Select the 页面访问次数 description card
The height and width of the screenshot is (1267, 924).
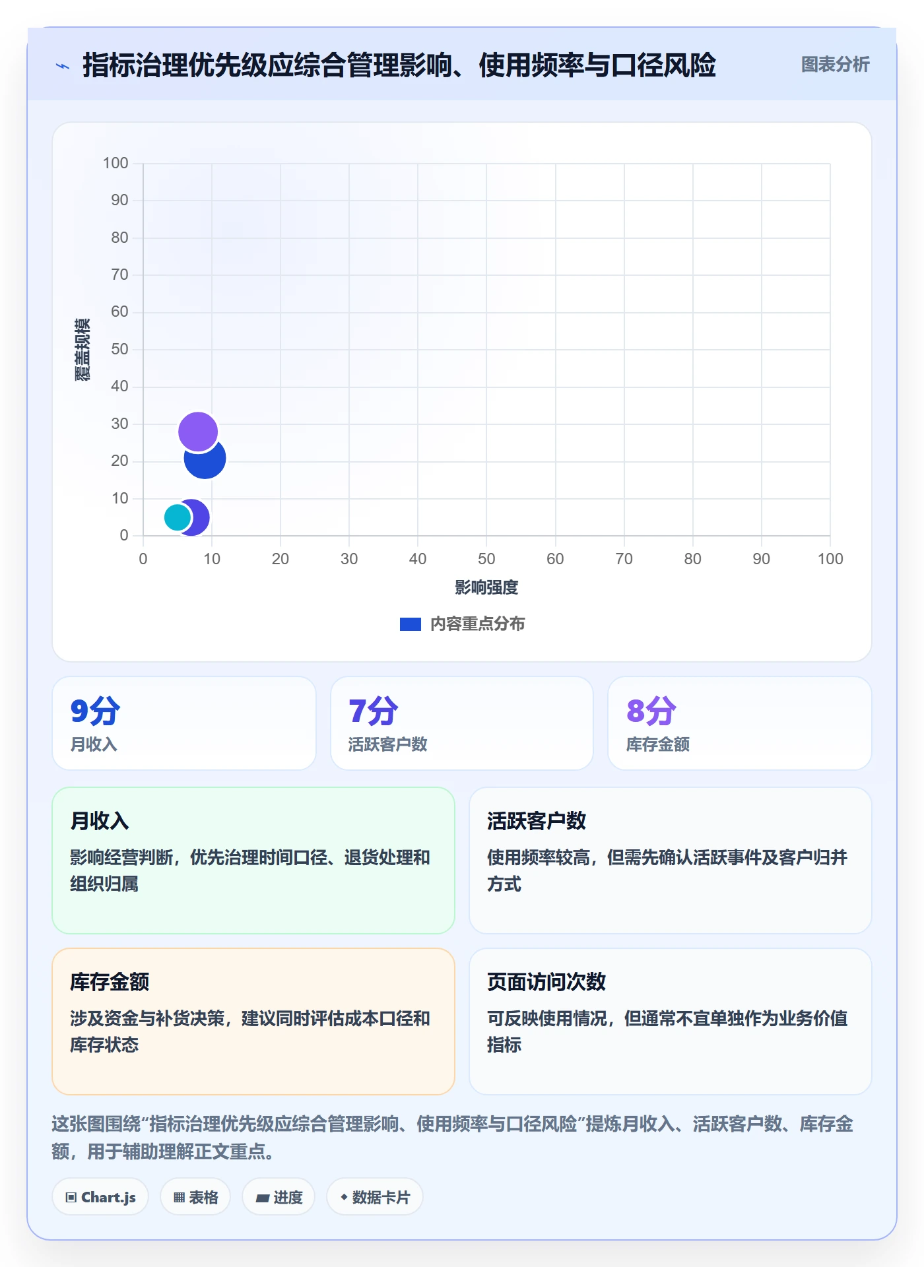[670, 1021]
